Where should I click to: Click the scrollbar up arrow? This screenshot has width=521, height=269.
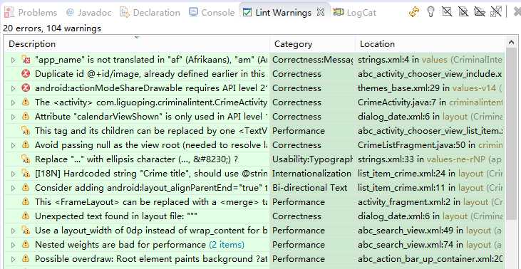(x=511, y=42)
